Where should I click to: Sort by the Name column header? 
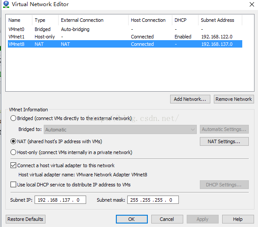point(19,20)
